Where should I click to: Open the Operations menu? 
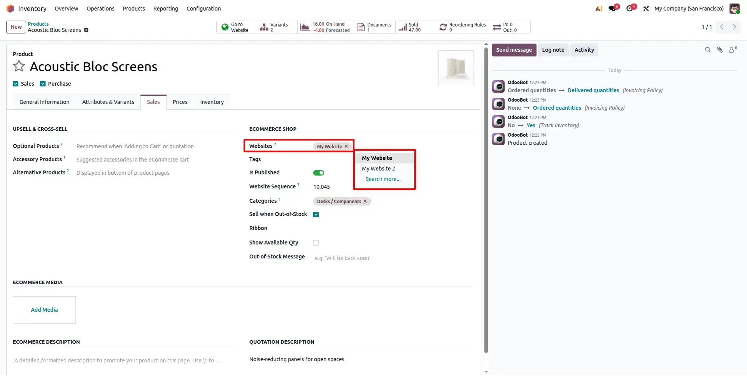coord(100,9)
